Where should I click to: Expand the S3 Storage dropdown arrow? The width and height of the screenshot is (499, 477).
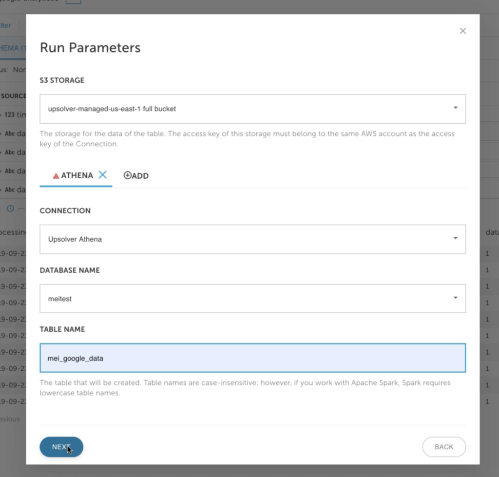coord(456,108)
